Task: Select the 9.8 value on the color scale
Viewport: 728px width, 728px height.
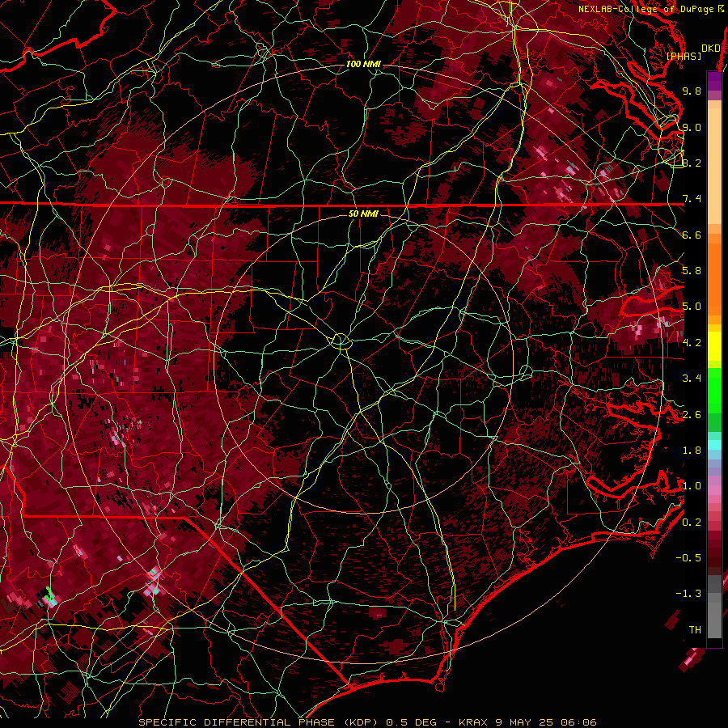Action: pos(692,91)
